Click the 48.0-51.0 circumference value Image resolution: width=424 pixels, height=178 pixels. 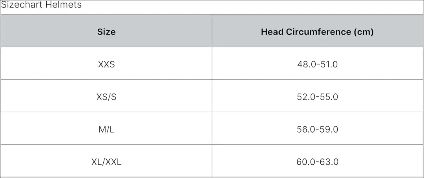click(x=317, y=64)
